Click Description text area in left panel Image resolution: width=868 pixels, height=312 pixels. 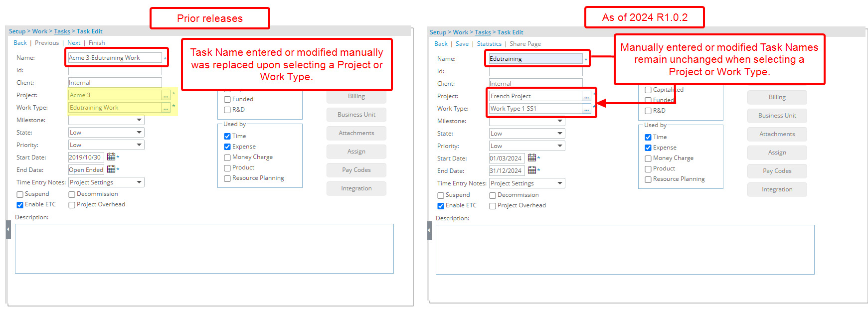click(204, 249)
